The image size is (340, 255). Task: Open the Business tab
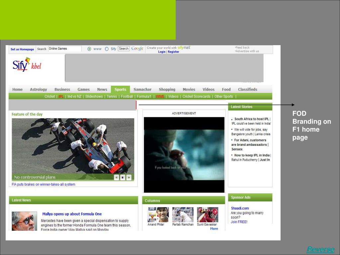point(62,89)
